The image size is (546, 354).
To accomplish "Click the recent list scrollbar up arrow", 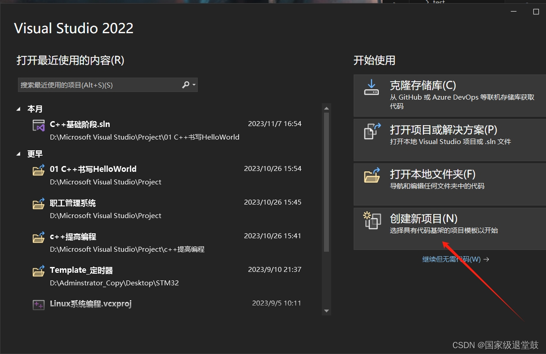I will click(x=327, y=108).
